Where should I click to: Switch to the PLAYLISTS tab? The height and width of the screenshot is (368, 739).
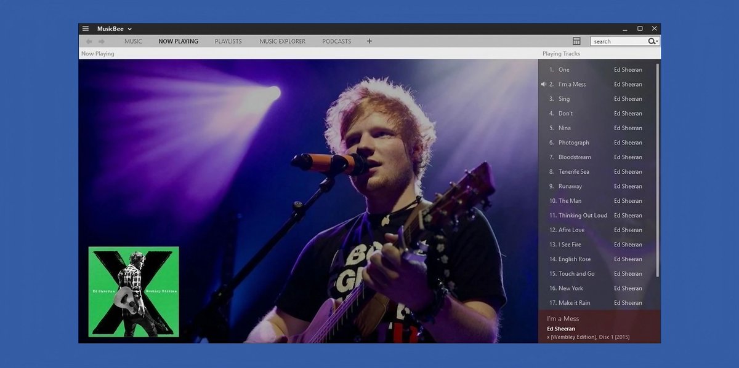[228, 41]
